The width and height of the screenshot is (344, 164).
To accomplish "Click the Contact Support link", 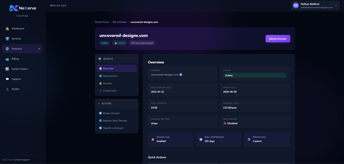I will click(21, 160).
